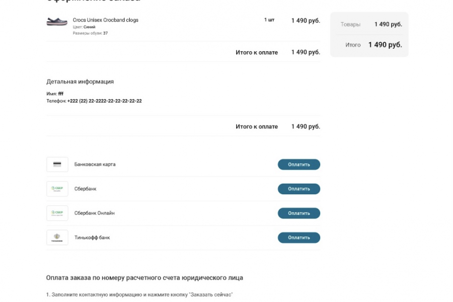Click the bank card payment icon
The height and width of the screenshot is (302, 453).
57,165
